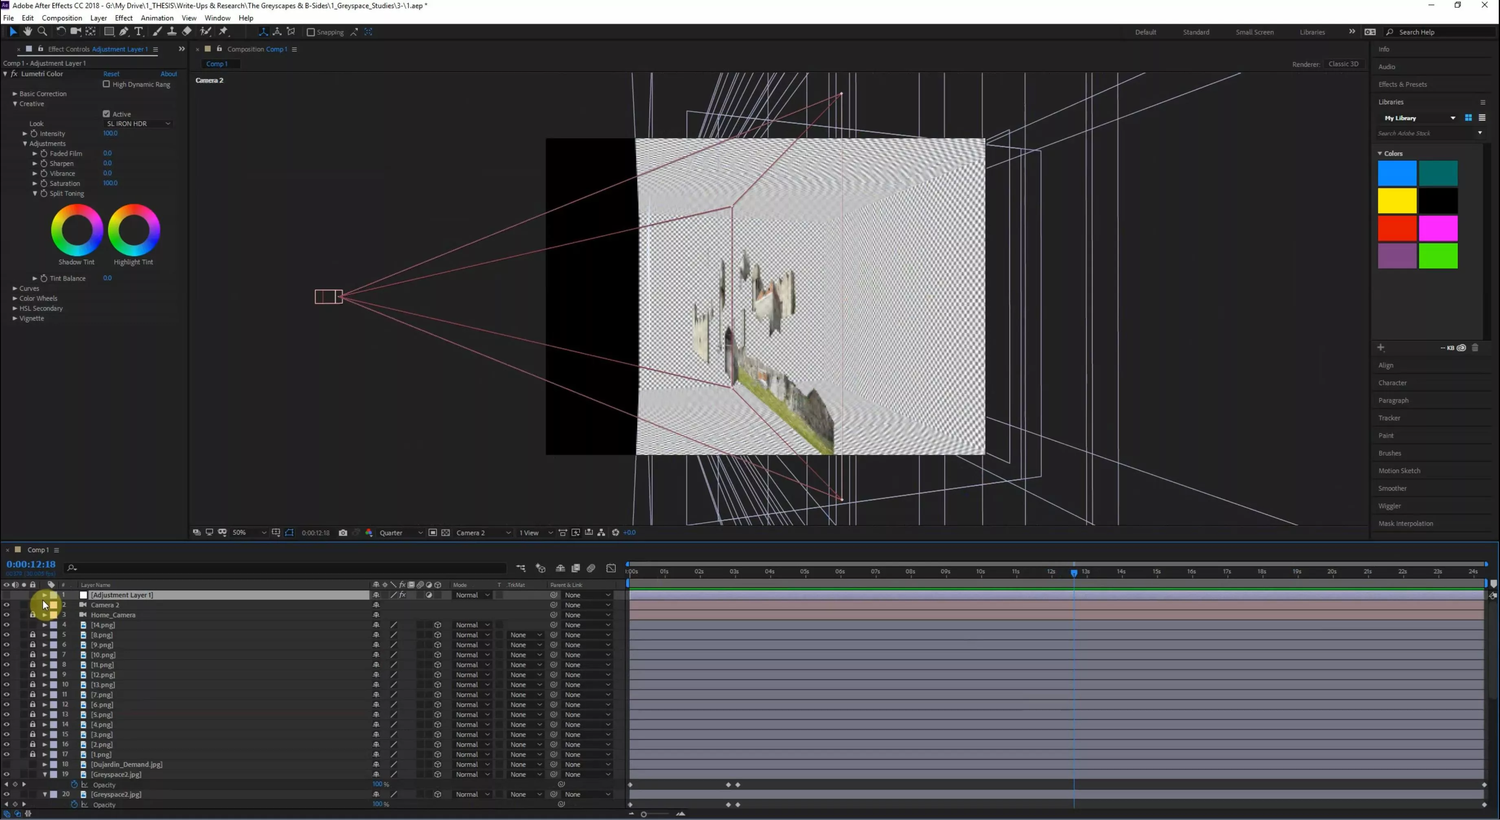Select the magenta color swatch
This screenshot has height=820, width=1500.
coord(1438,228)
